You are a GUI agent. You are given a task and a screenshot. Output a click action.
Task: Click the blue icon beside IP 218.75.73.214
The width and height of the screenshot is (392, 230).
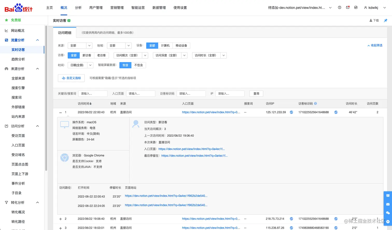pos(291,219)
